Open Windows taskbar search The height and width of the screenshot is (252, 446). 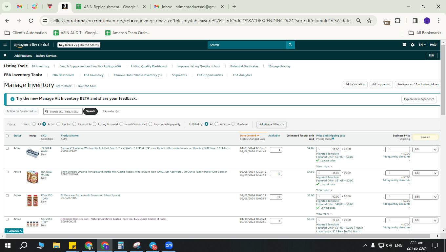(24, 245)
